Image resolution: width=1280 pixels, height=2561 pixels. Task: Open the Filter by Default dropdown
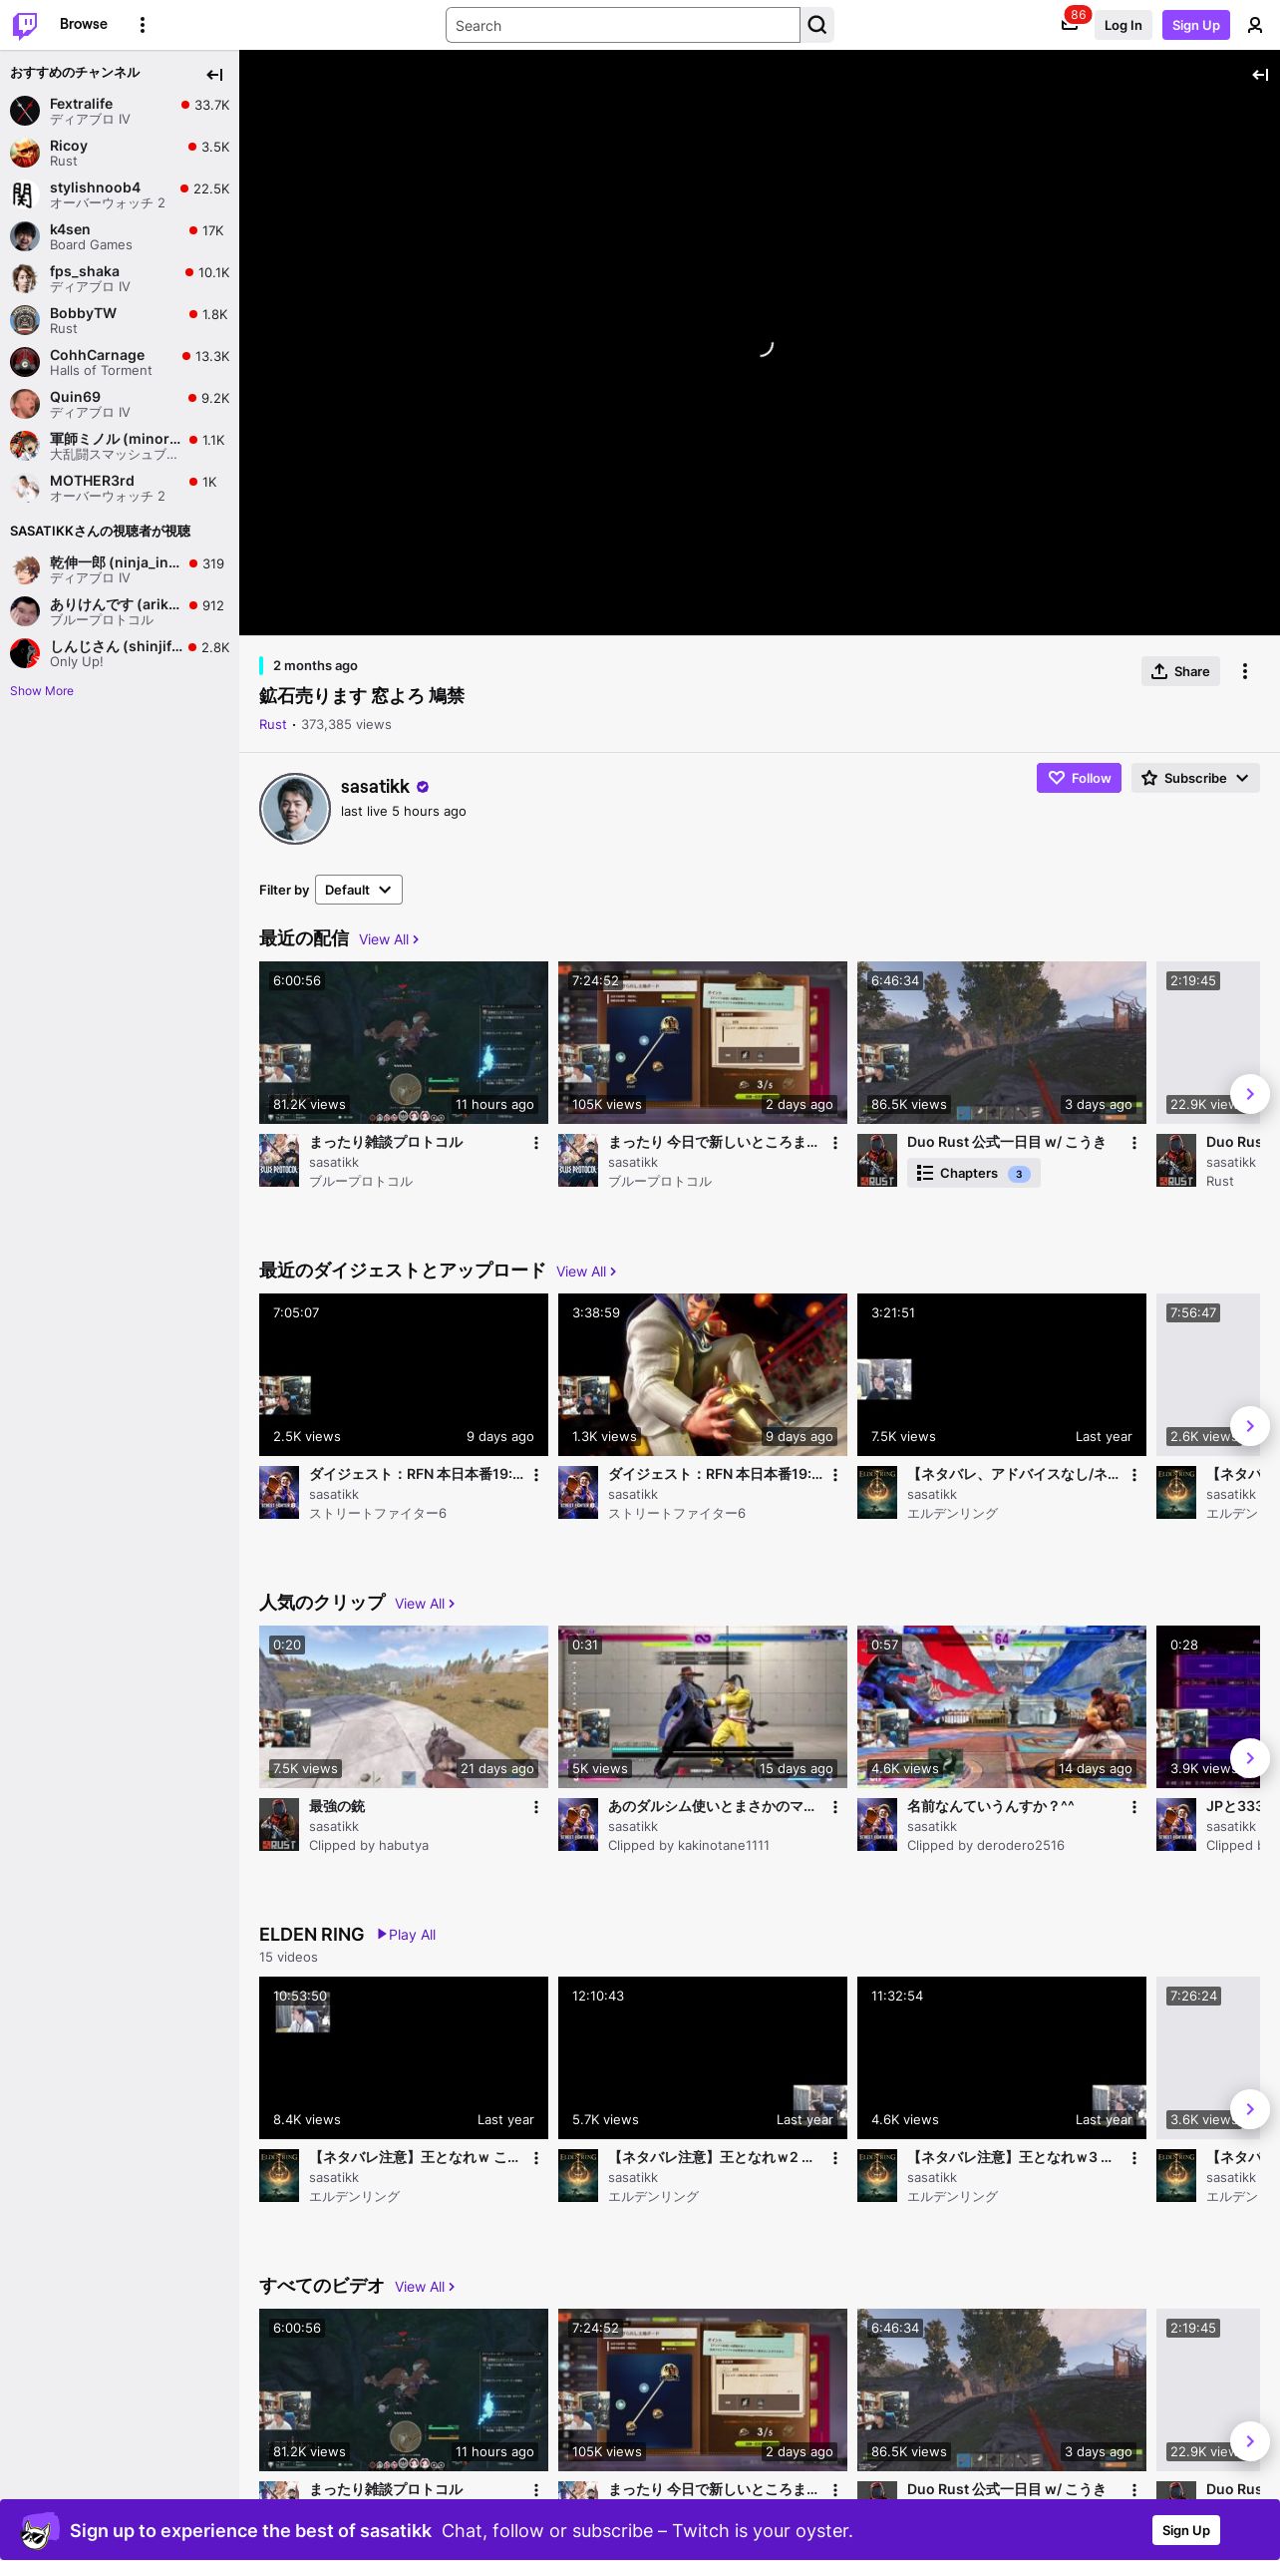pos(359,890)
